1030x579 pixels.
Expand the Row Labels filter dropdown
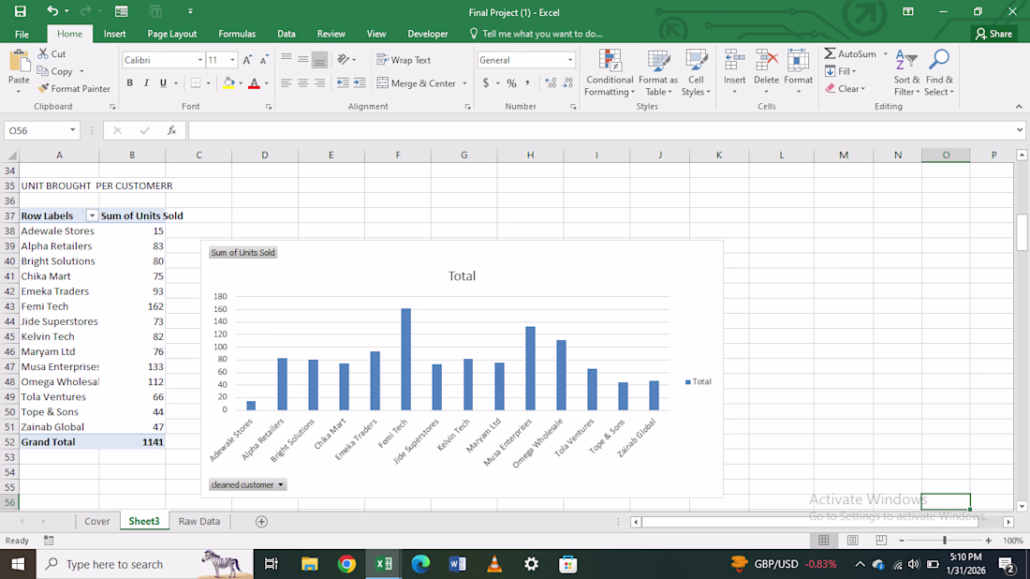[x=92, y=216]
